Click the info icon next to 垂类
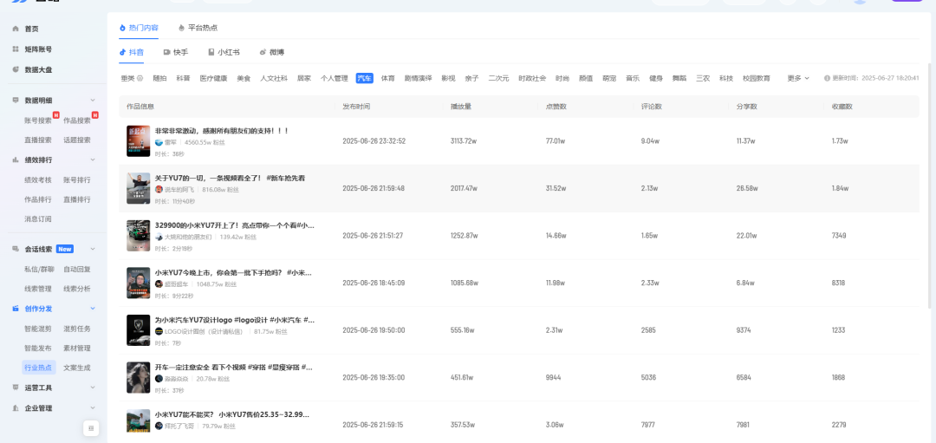936x443 pixels. (140, 78)
